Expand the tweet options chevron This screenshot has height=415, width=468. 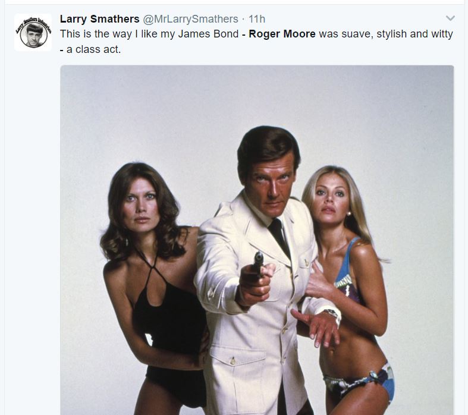tap(450, 18)
